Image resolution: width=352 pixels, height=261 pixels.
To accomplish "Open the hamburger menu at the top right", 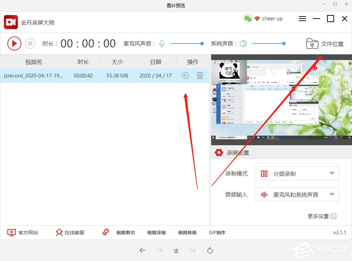I will pyautogui.click(x=302, y=19).
